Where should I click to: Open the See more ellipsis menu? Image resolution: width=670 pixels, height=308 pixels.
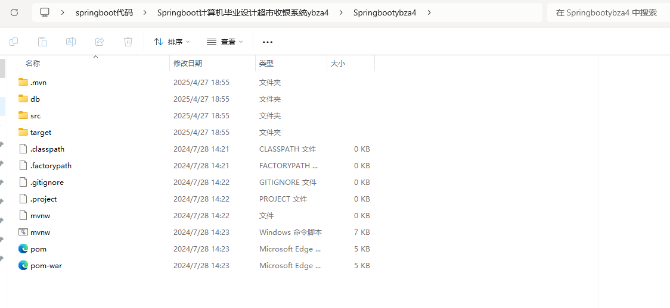pyautogui.click(x=268, y=42)
